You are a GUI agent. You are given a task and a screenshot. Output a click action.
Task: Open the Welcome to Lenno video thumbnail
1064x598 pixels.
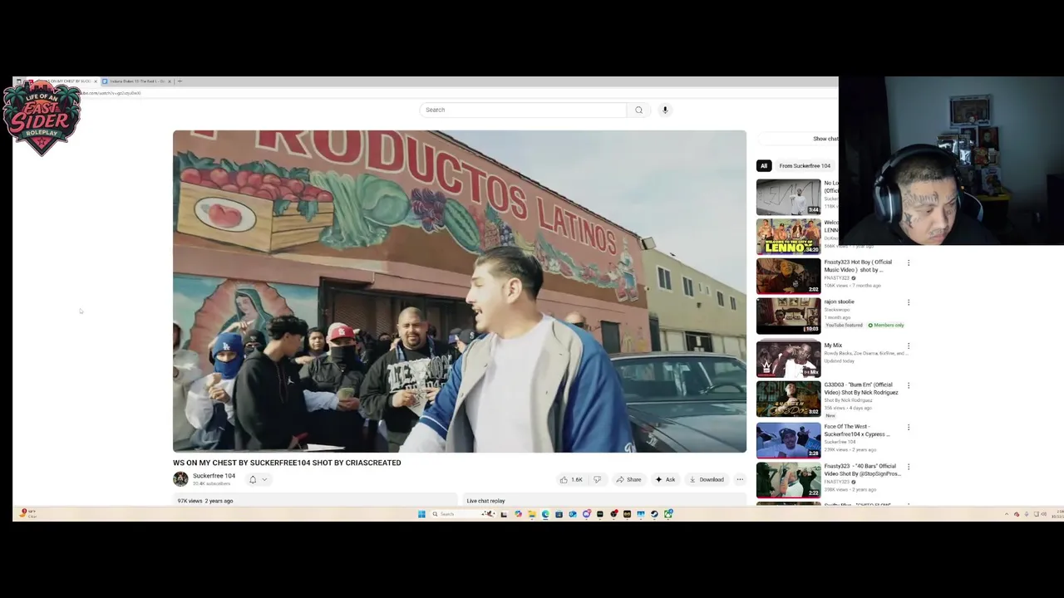(788, 236)
